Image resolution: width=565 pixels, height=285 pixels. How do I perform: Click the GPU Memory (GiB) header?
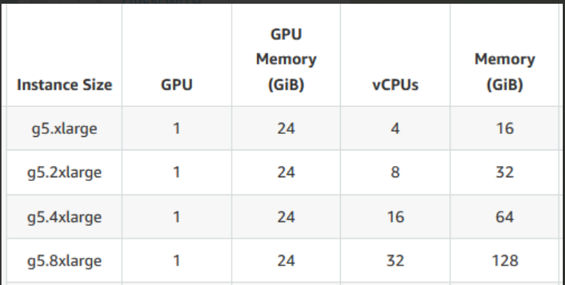pos(286,60)
